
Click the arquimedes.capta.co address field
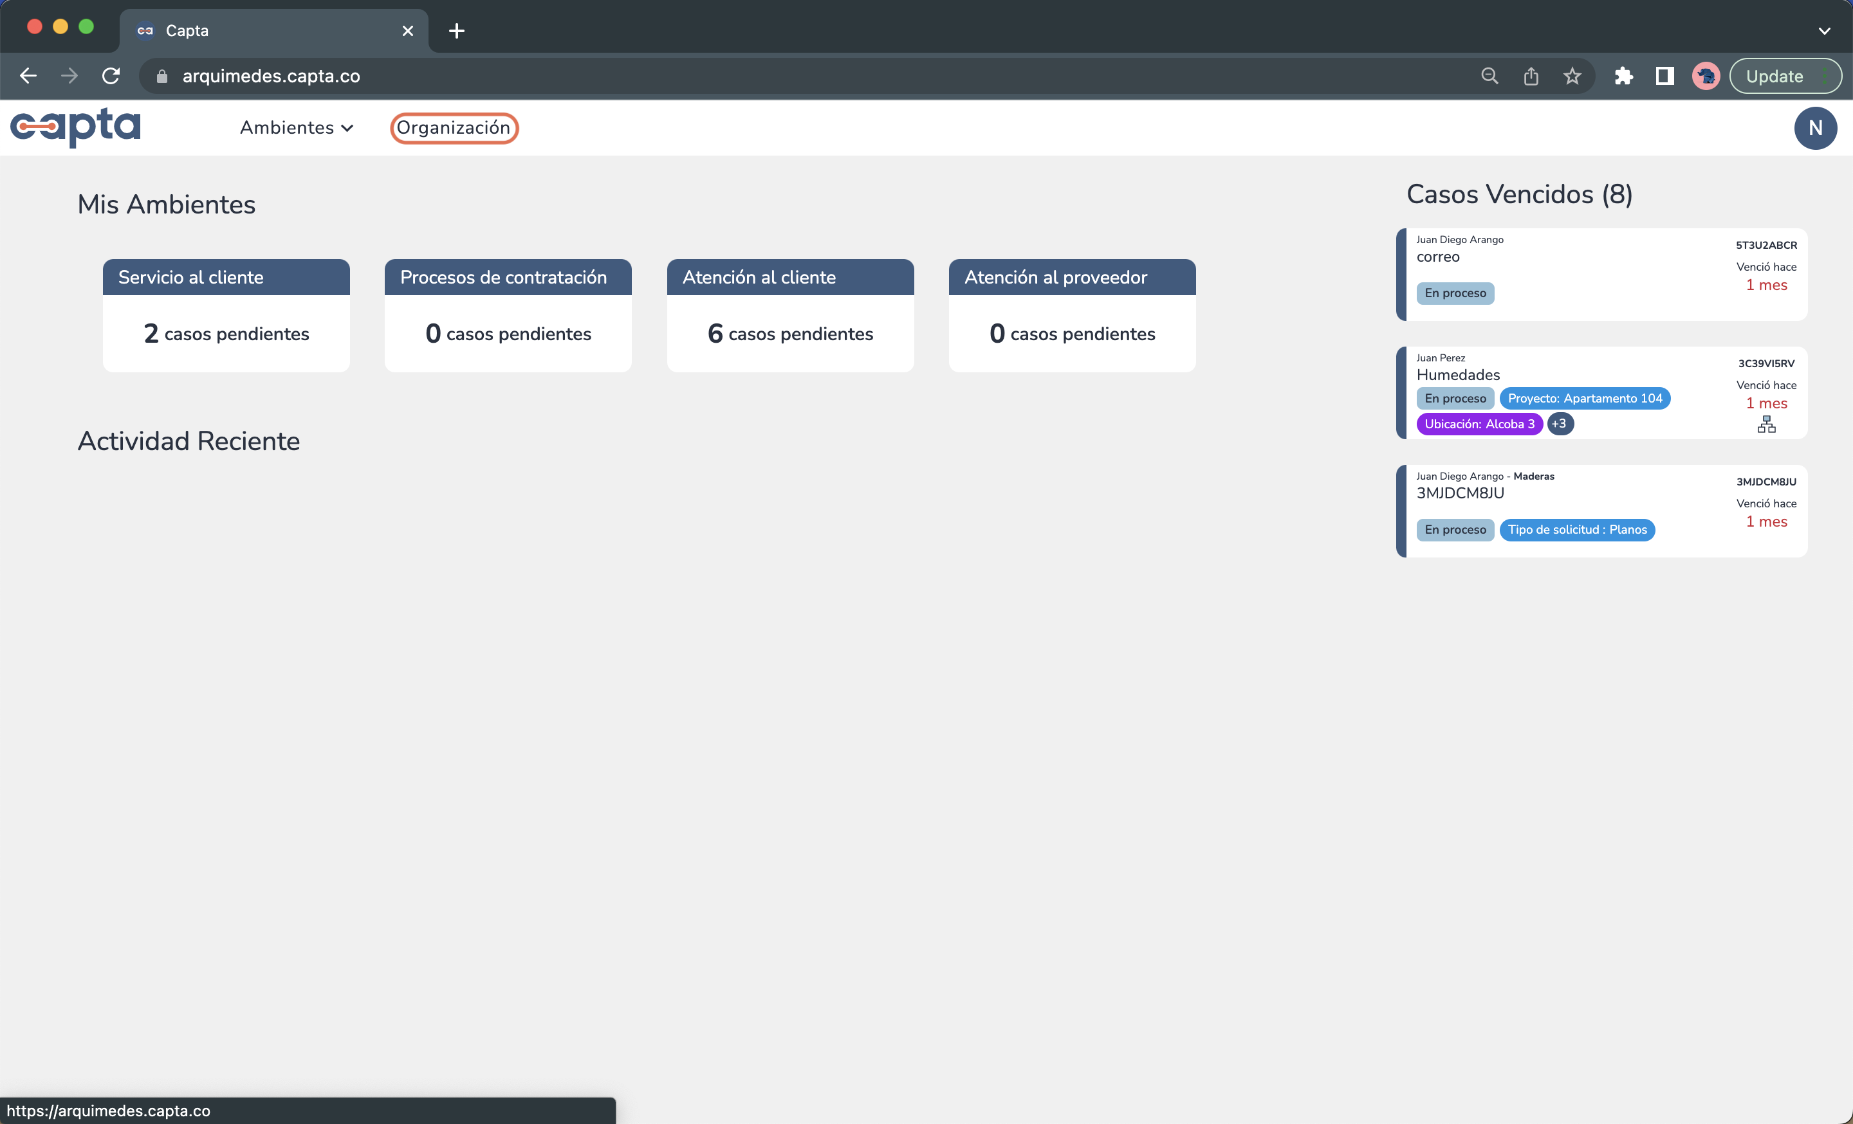[x=271, y=76]
